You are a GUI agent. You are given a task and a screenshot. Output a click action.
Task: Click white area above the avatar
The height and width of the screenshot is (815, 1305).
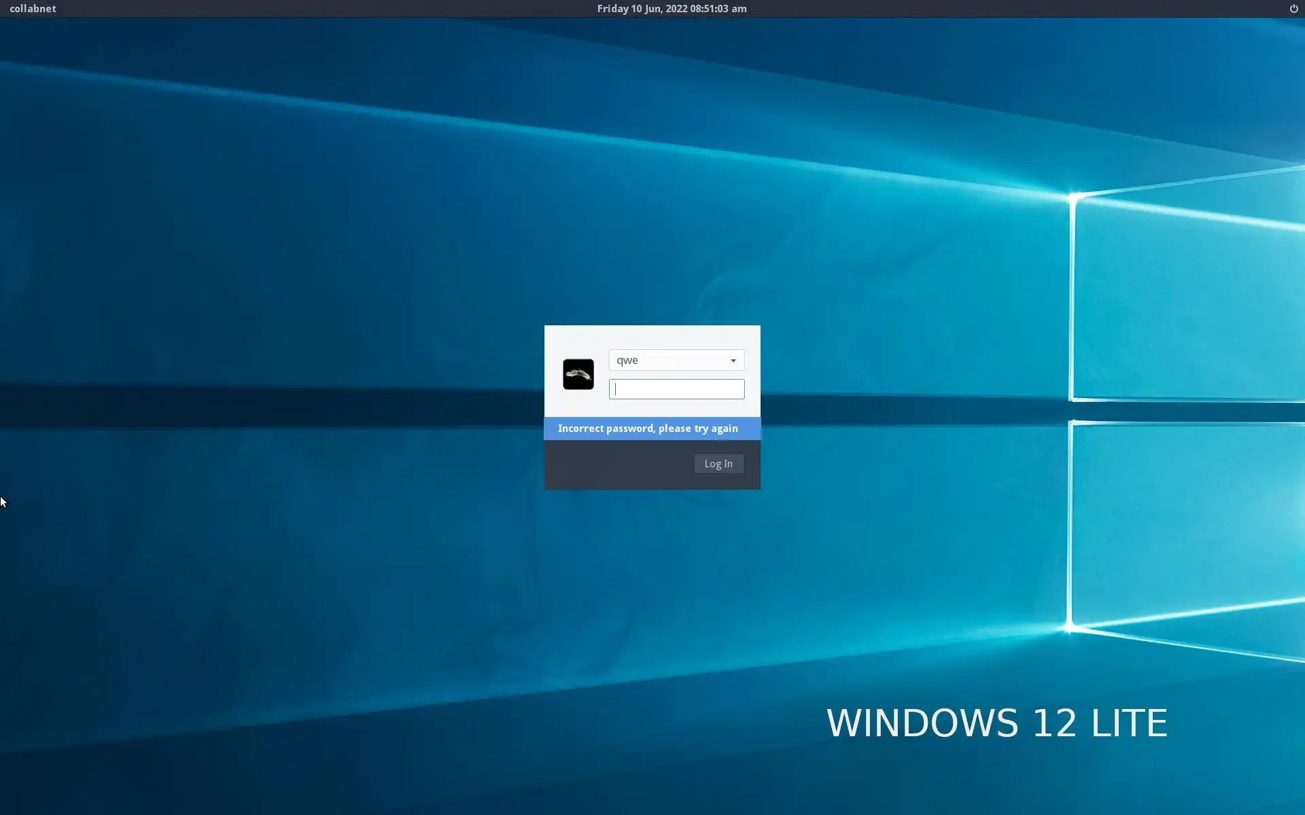coord(578,340)
